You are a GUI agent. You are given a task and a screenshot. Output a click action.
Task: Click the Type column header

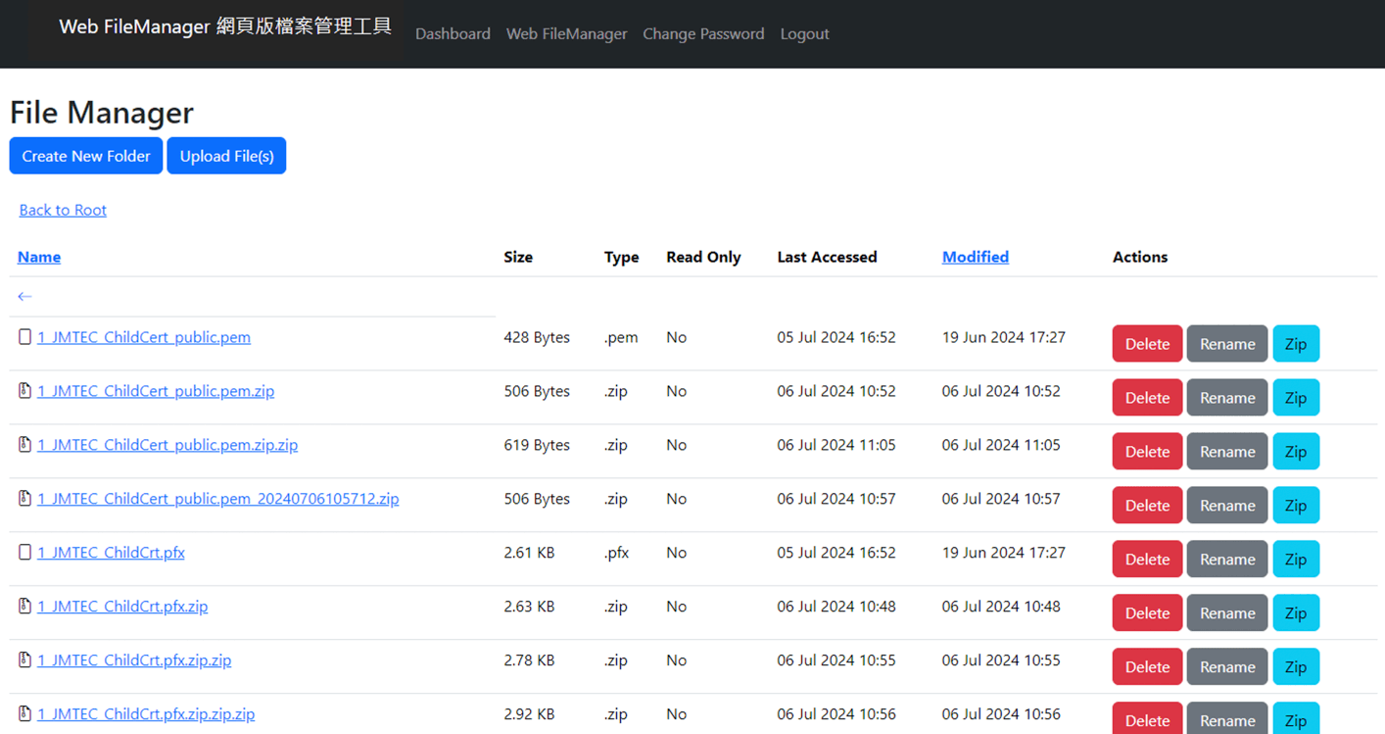621,257
